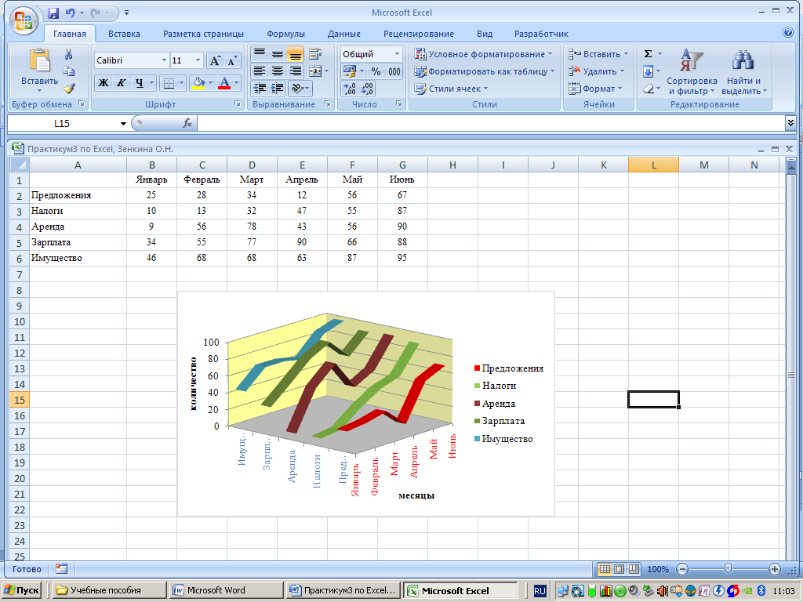Switch to the Формулы tab
Screen dimensions: 803x602
point(285,34)
